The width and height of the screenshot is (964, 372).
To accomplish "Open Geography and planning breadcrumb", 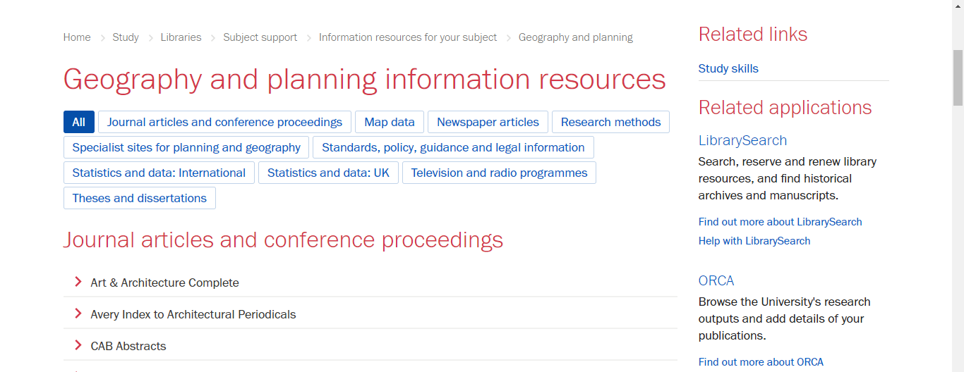I will point(576,37).
